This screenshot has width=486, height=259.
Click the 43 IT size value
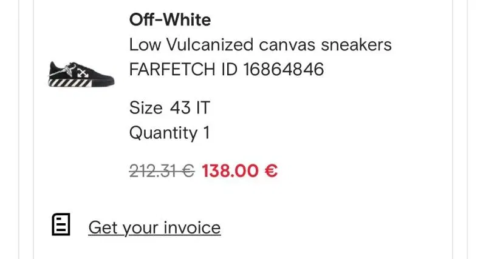tap(190, 109)
